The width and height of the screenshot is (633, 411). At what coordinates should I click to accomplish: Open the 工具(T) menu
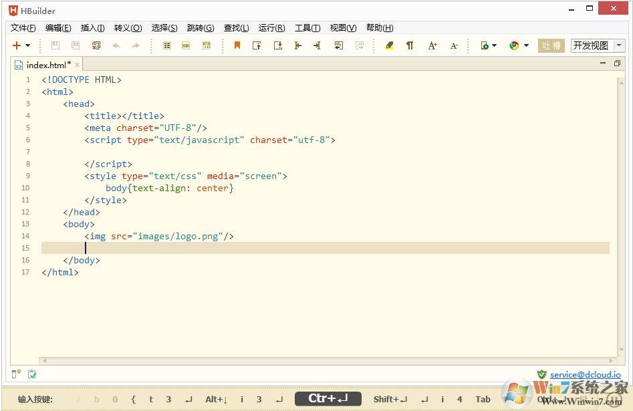tap(307, 28)
